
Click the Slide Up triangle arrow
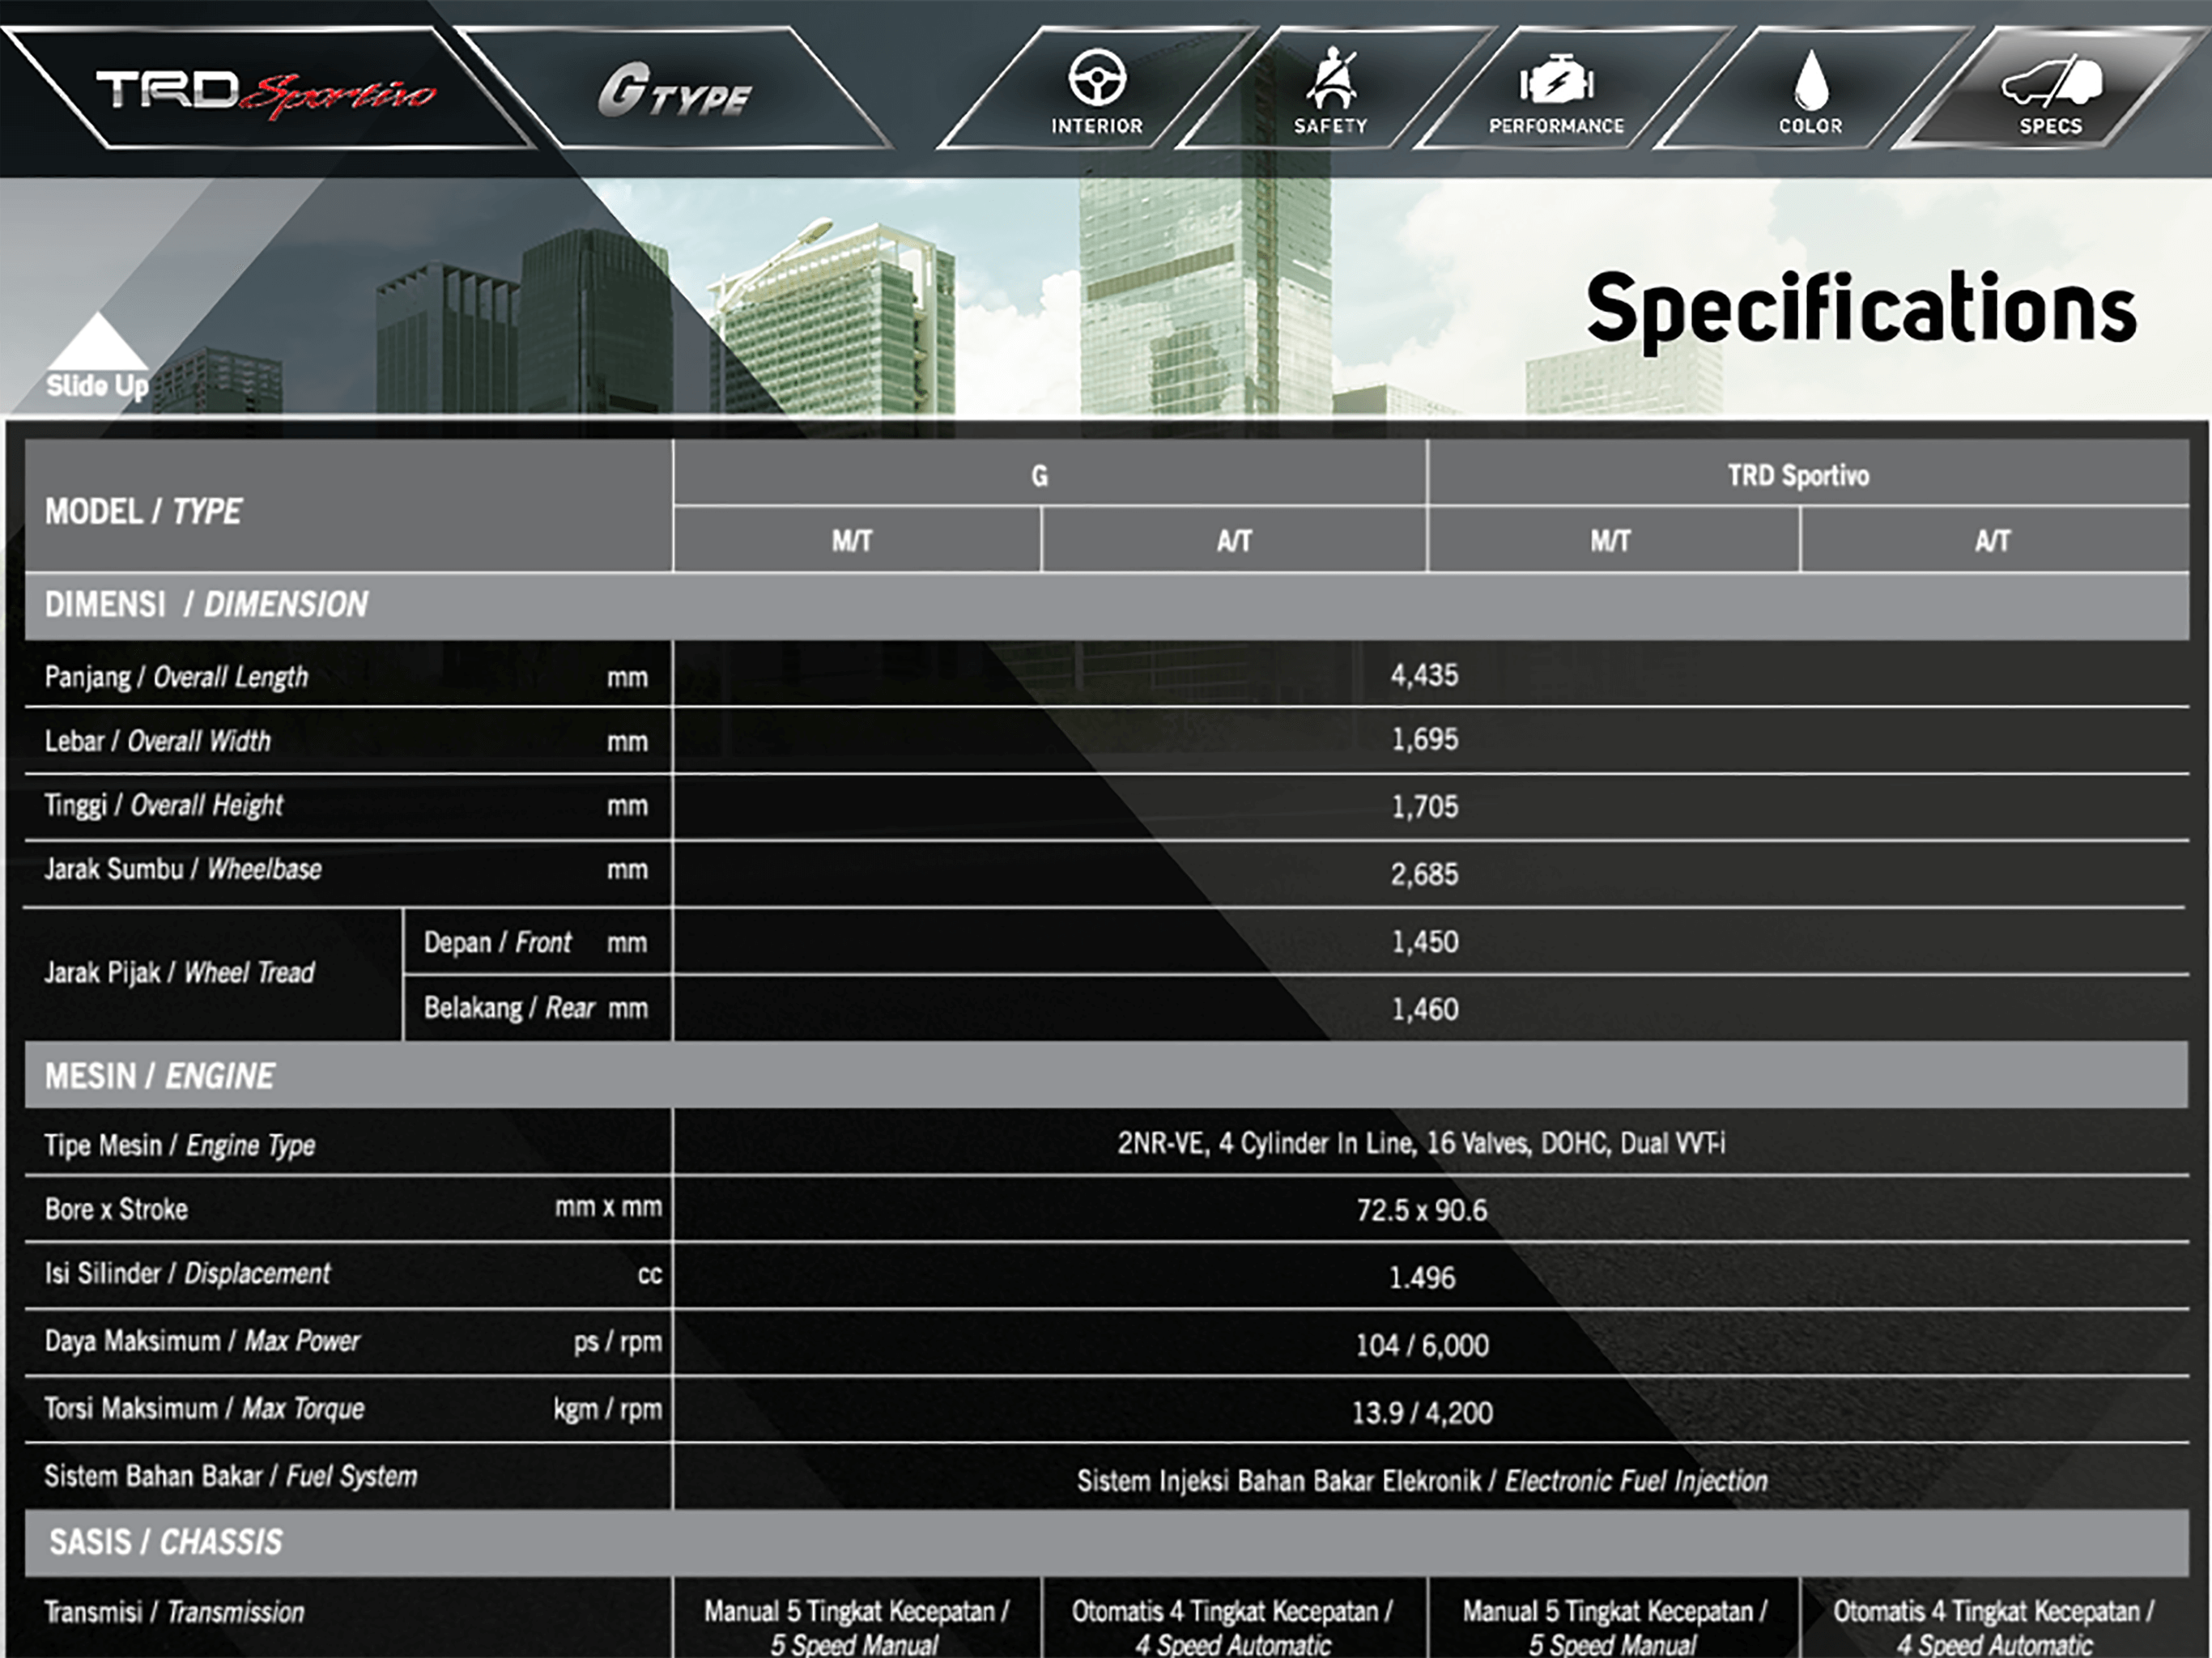coord(97,343)
